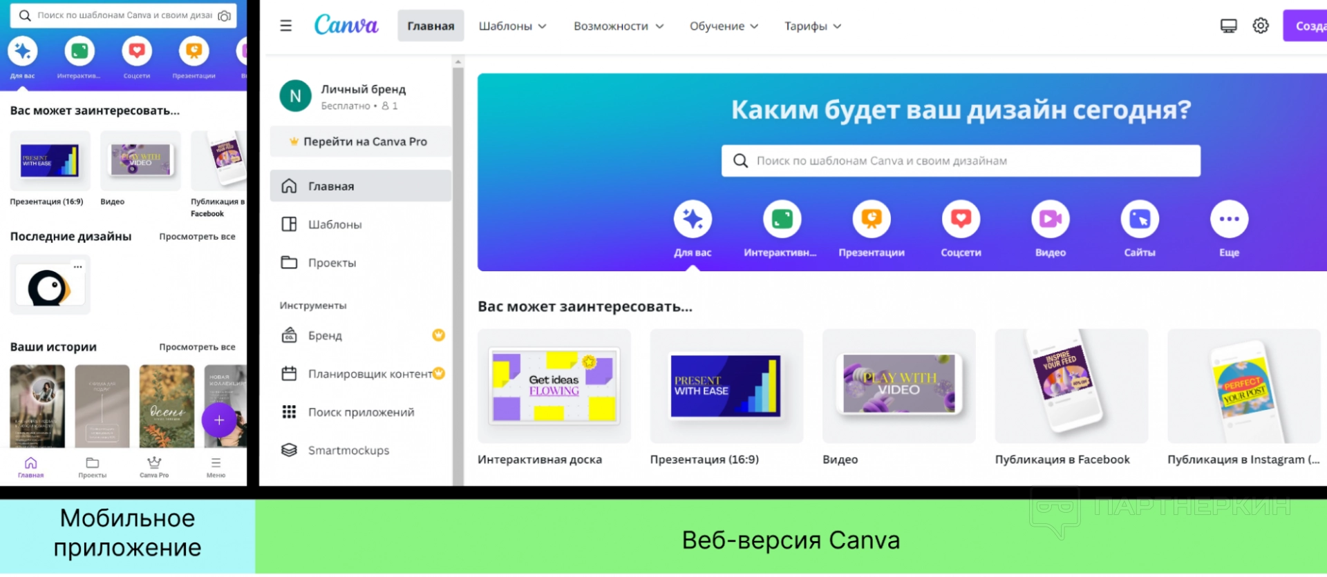Click the purple 'Созда...' button in header
Screen dimensions: 1327x577
click(1305, 26)
